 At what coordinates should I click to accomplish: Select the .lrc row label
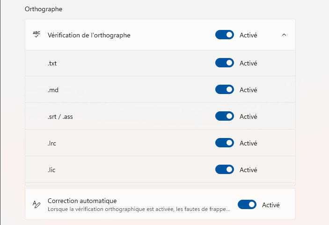point(52,143)
